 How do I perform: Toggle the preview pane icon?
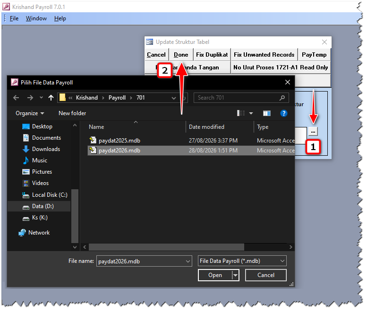click(267, 113)
